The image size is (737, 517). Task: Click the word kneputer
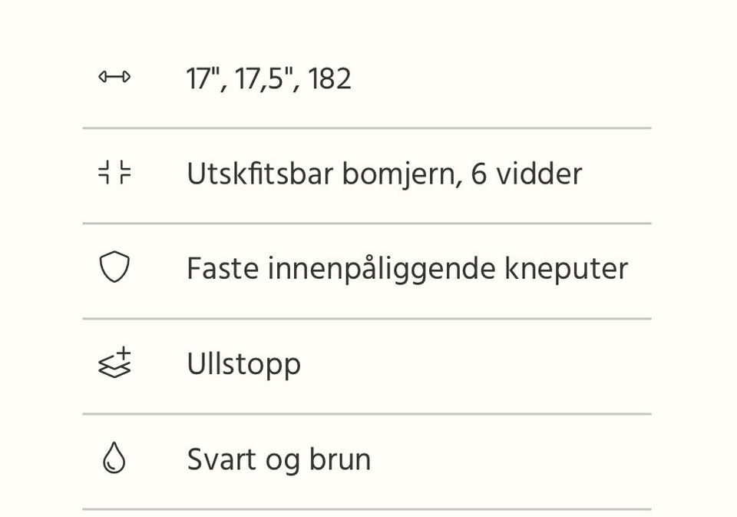point(566,270)
